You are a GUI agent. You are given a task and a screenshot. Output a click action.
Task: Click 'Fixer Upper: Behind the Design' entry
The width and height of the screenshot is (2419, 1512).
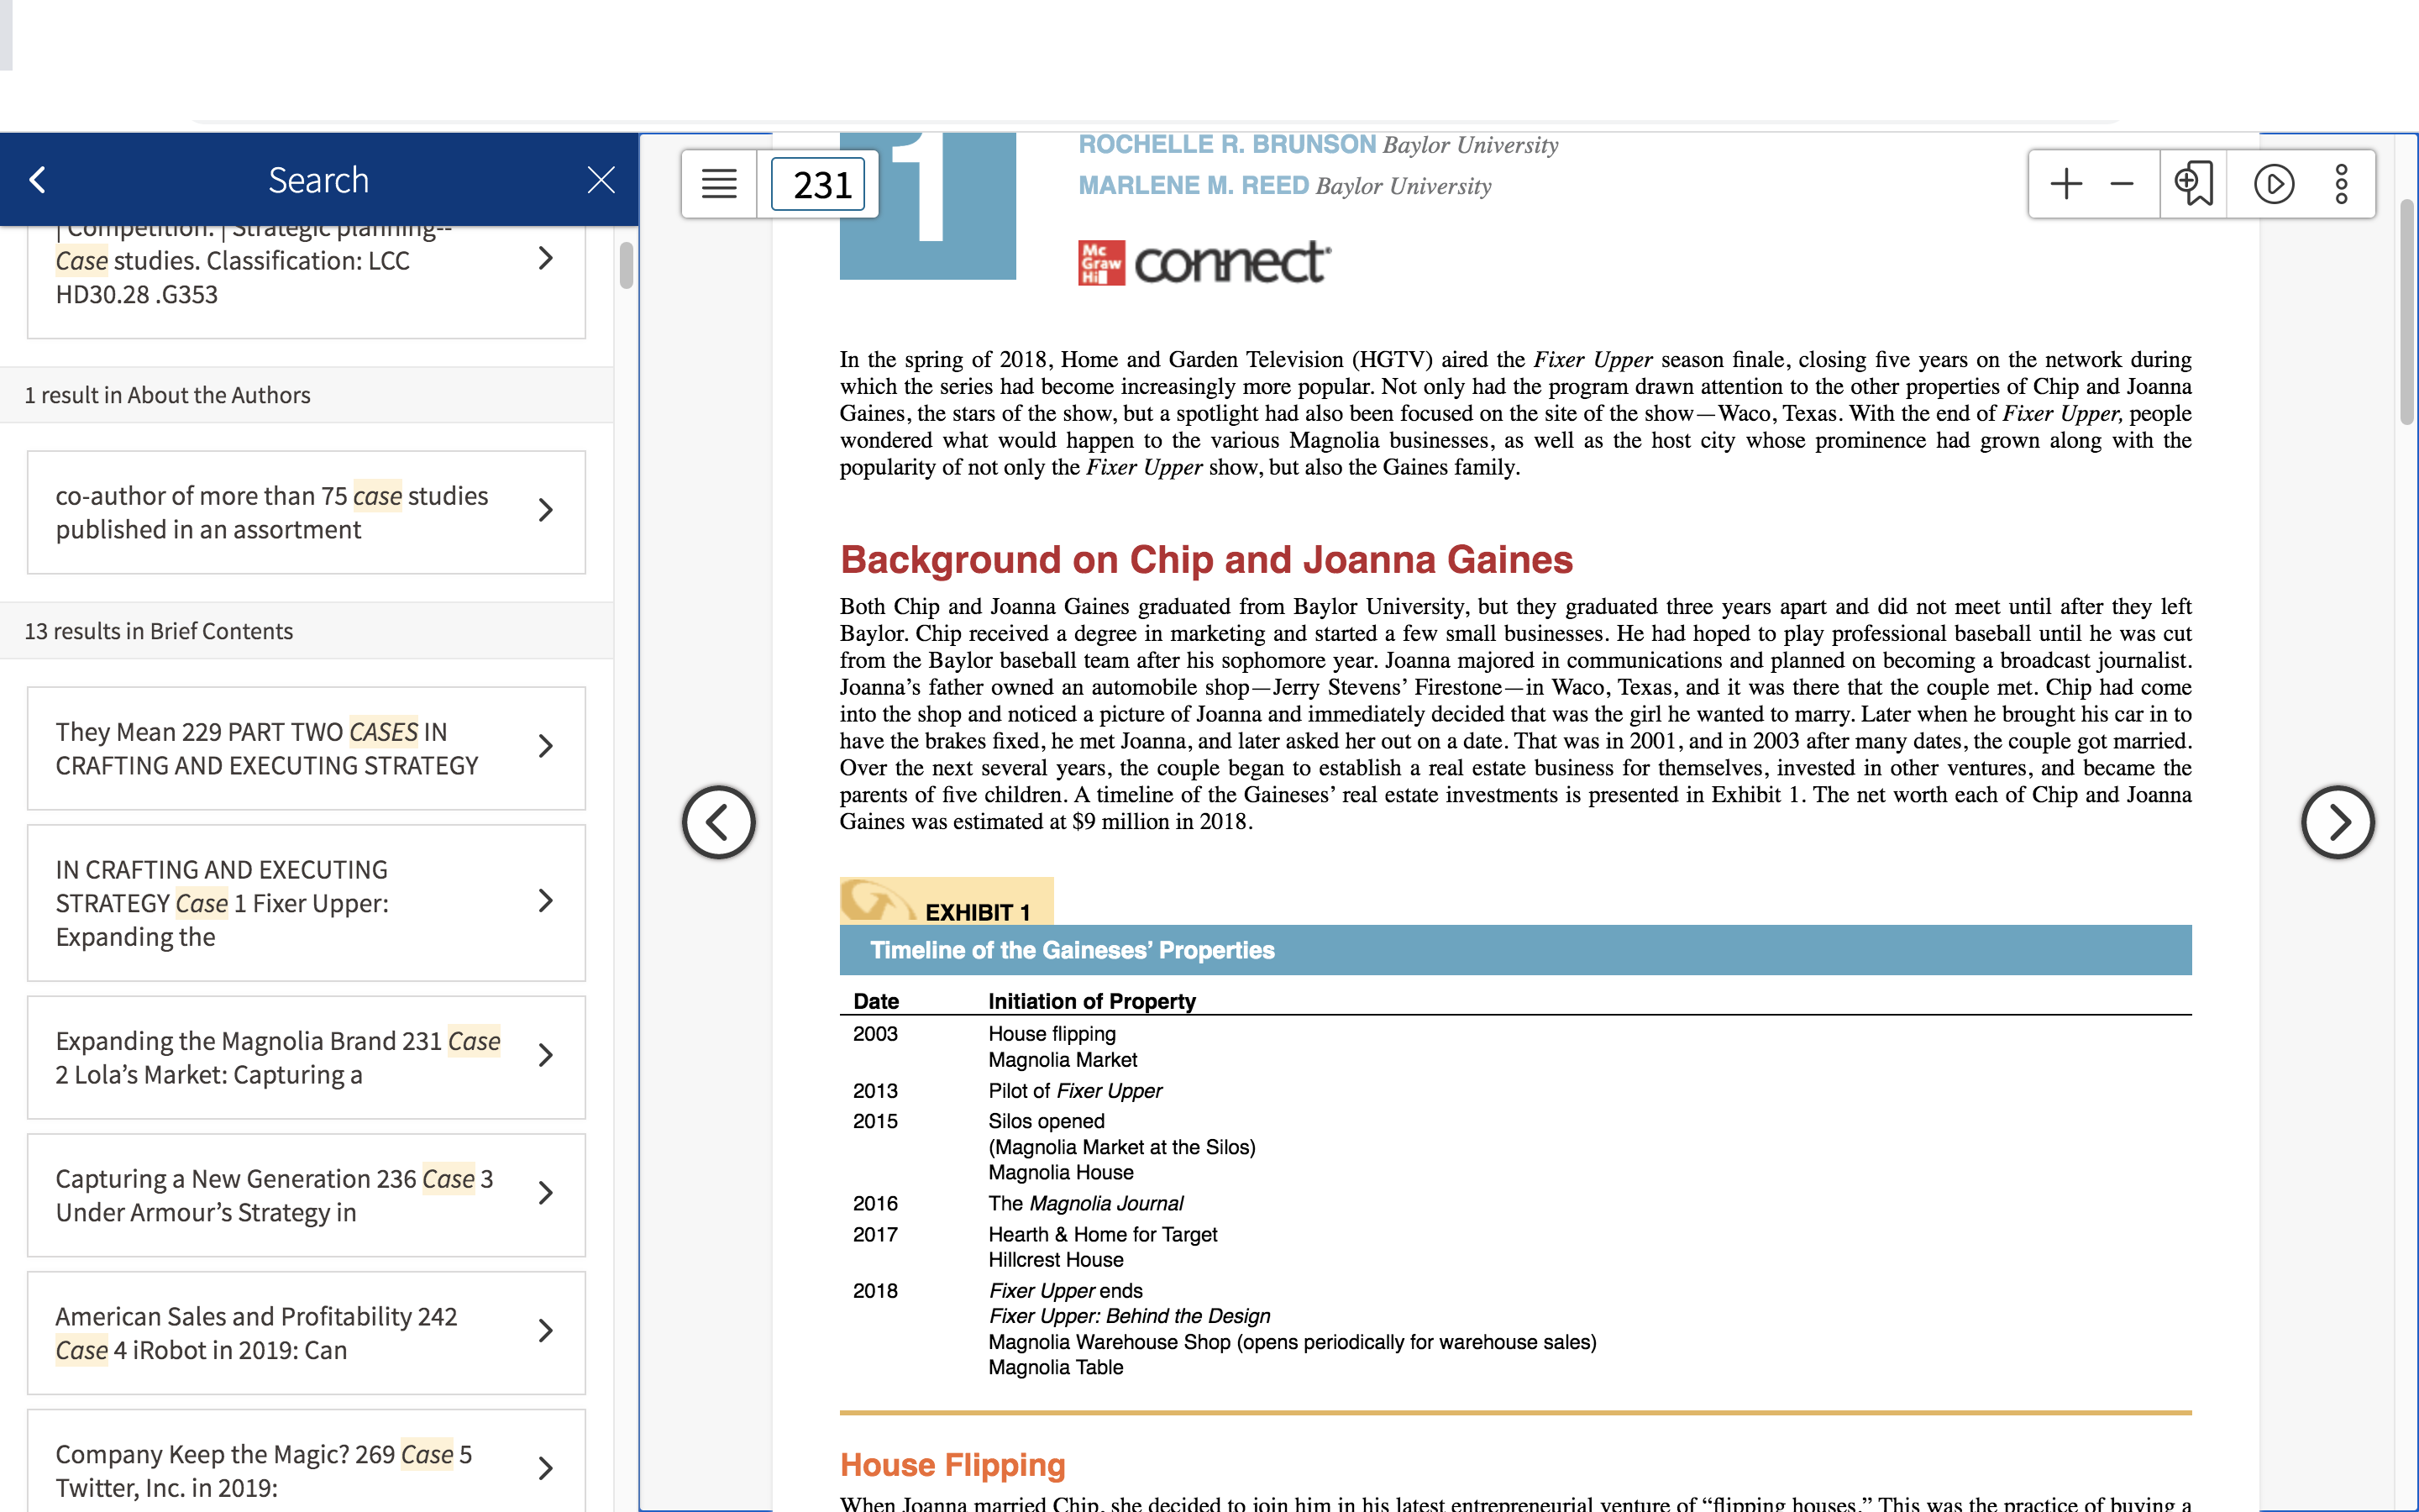pos(1130,1317)
